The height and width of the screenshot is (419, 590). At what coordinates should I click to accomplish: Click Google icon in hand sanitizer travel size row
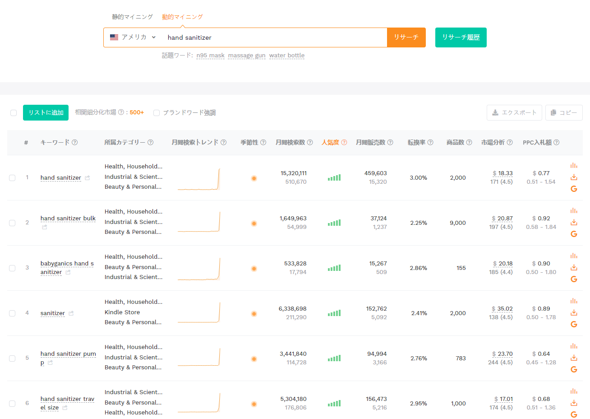coord(574,414)
